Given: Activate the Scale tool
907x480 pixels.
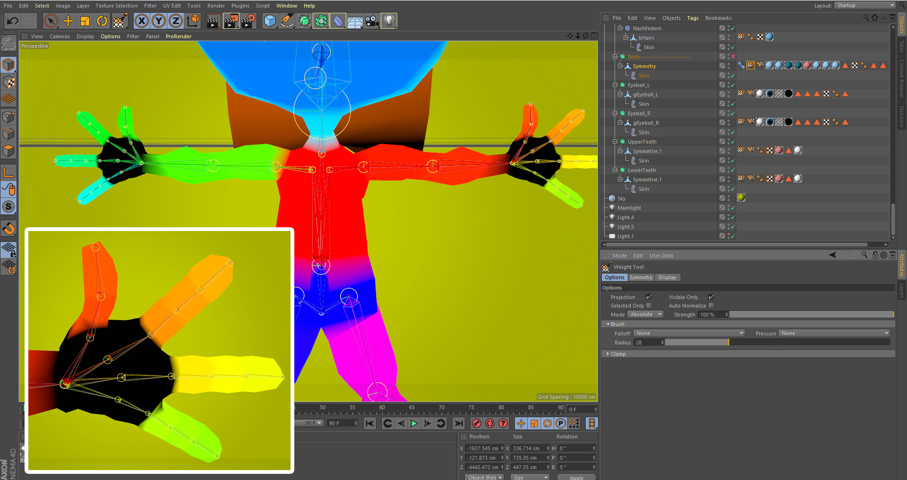Looking at the screenshot, I should coord(85,21).
